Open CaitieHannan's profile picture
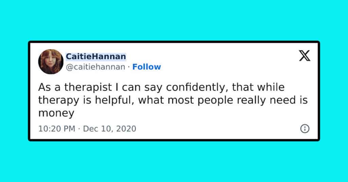This screenshot has height=182, width=348. (51, 61)
